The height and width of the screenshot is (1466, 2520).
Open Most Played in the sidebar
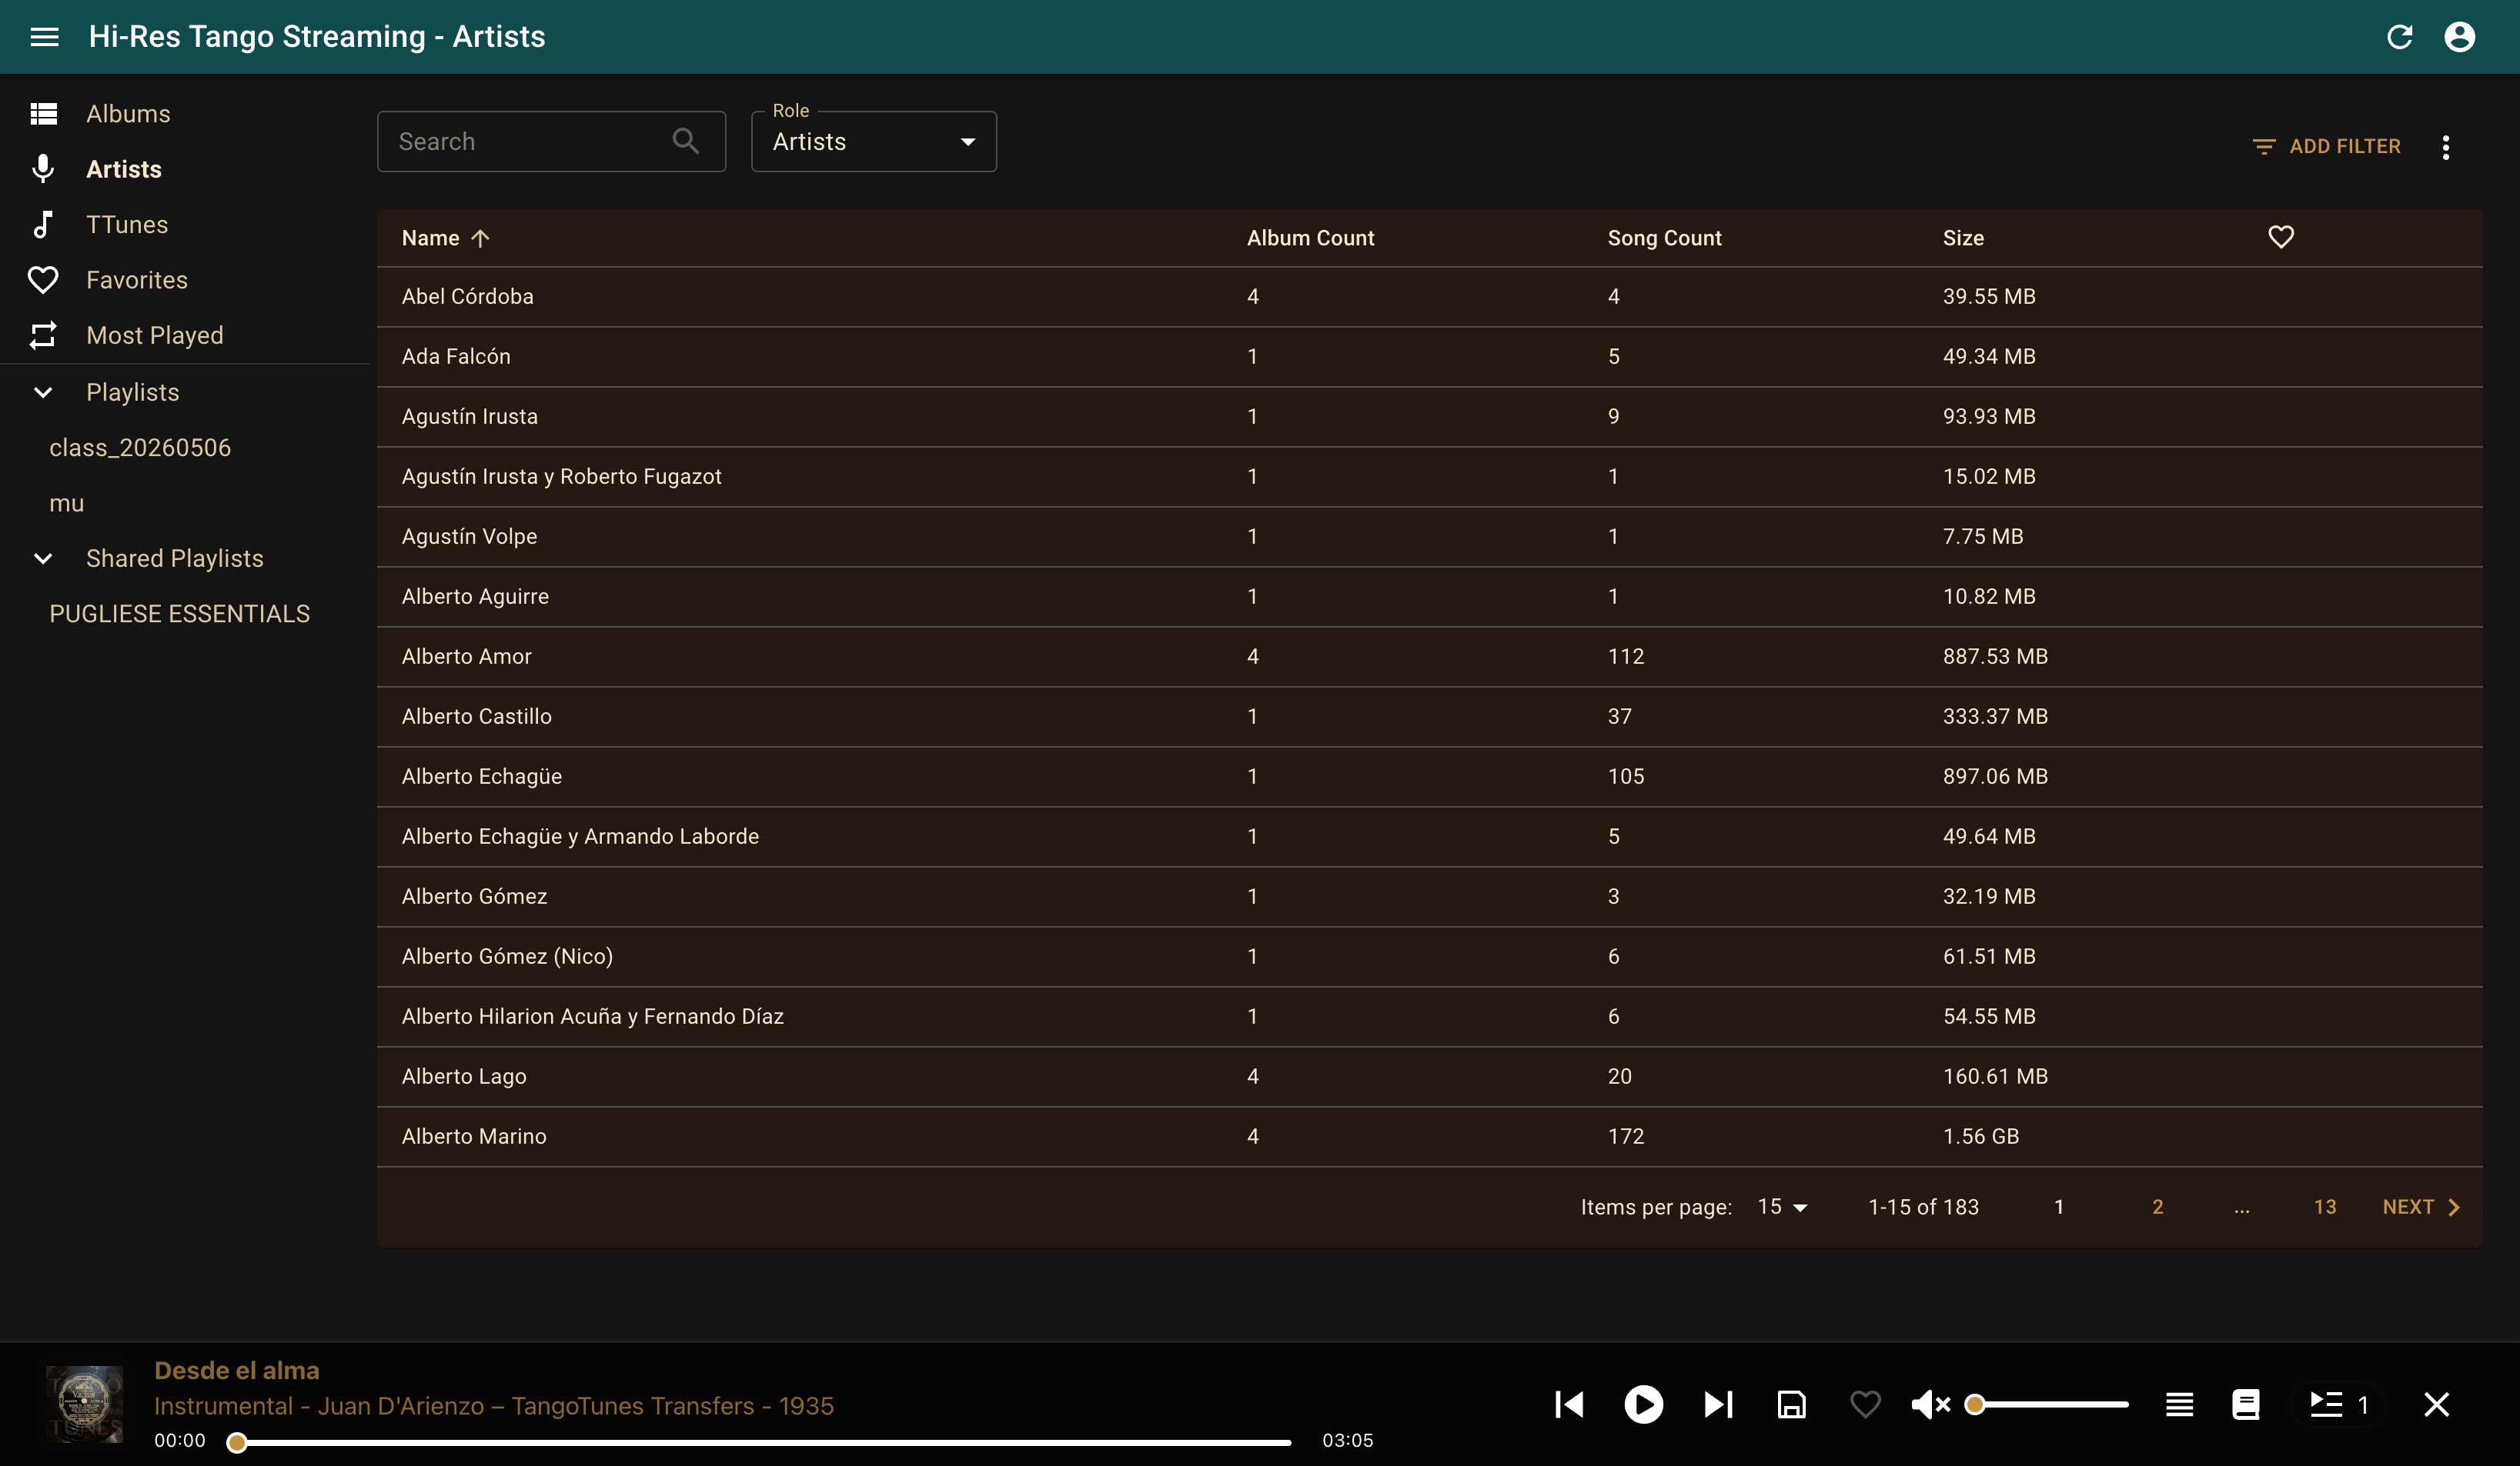click(x=185, y=336)
